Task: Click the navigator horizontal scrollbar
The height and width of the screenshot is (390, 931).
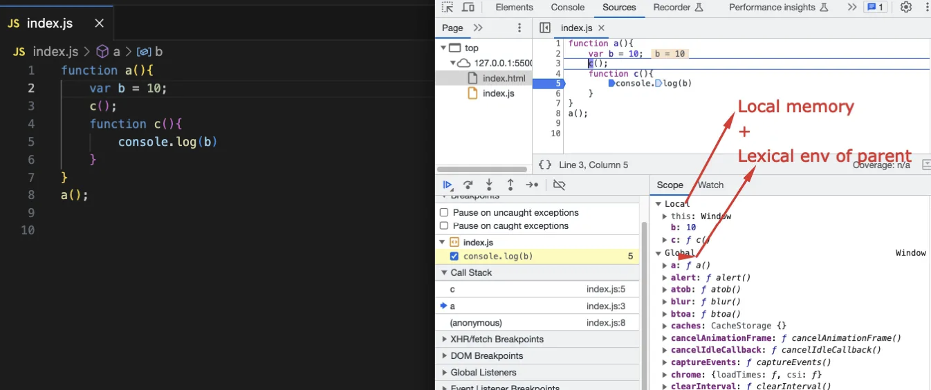Action: 481,169
